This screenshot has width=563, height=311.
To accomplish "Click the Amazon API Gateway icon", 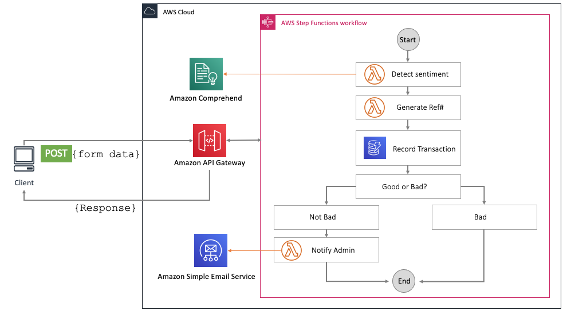I will click(x=209, y=141).
